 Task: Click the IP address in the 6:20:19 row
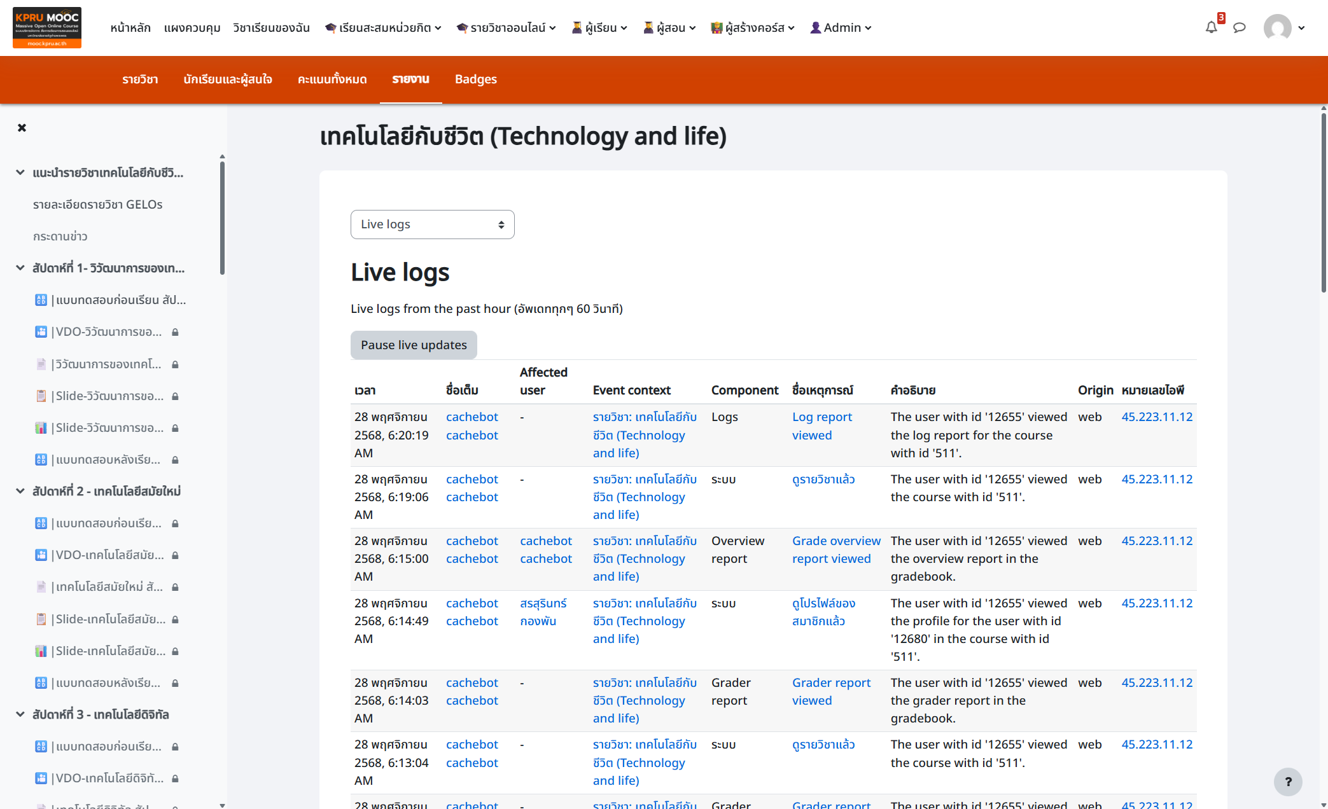[x=1157, y=417]
